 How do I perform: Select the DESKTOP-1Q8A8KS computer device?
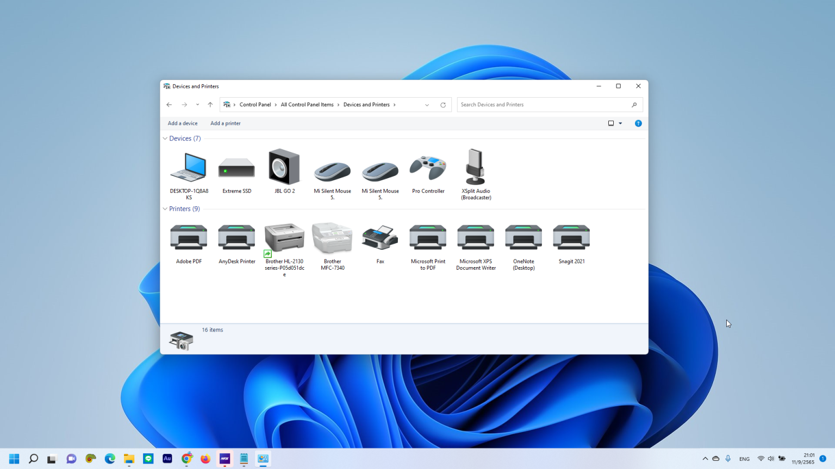point(189,174)
